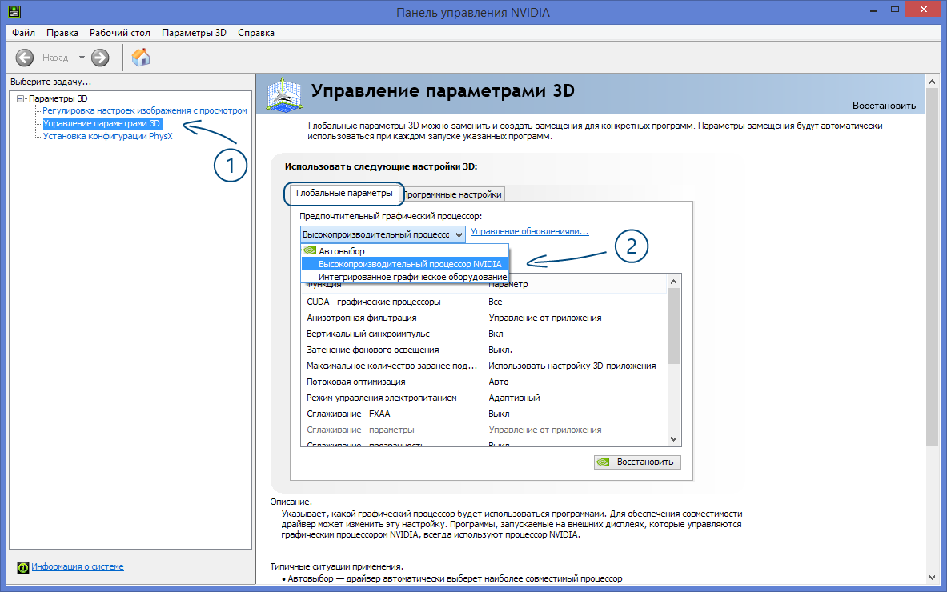Open the preferred graphics processor combo box
Image resolution: width=947 pixels, height=592 pixels.
383,234
